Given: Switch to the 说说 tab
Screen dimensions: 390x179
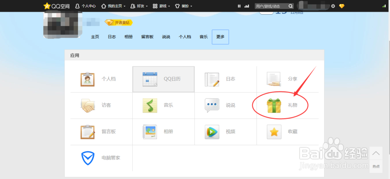Looking at the screenshot, I should point(166,37).
